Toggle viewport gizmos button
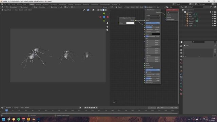The width and height of the screenshot is (217, 122). 88,10
